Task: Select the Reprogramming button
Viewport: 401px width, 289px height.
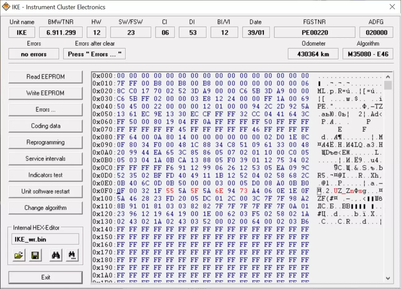Action: pos(45,142)
